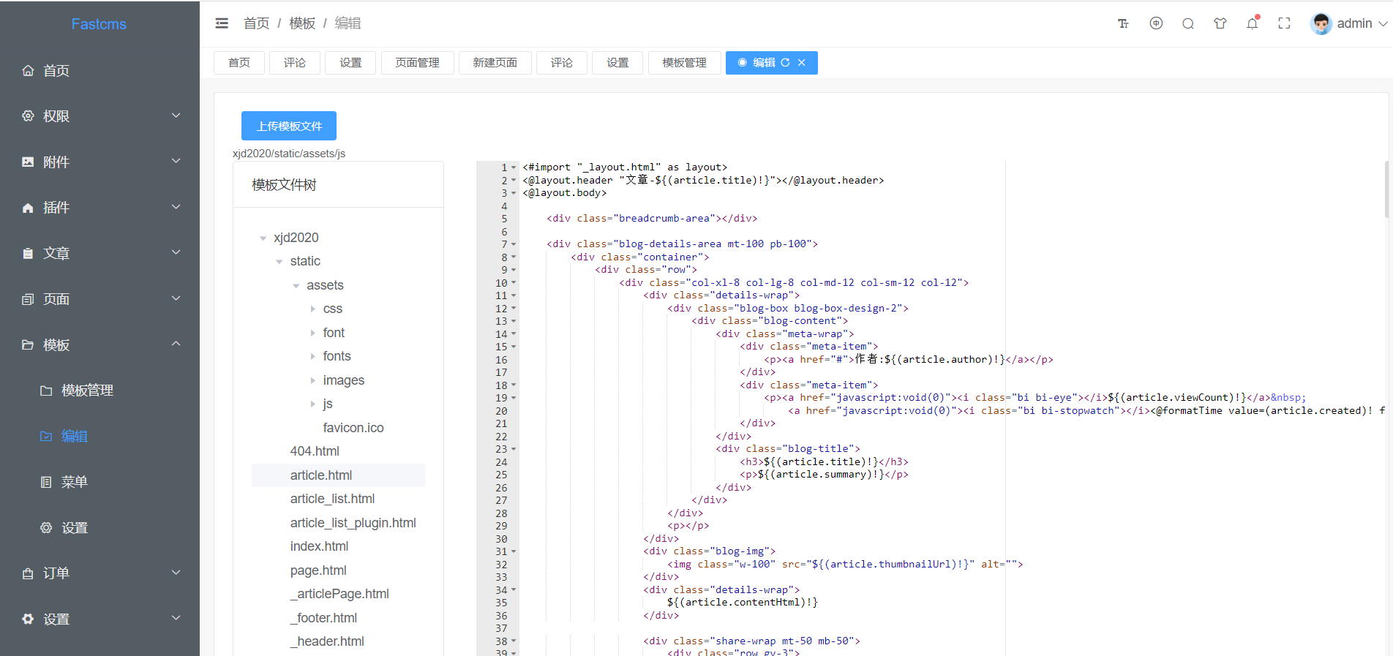Screen dimensions: 1393x656
Task: Select _header.html in file tree
Action: (327, 641)
